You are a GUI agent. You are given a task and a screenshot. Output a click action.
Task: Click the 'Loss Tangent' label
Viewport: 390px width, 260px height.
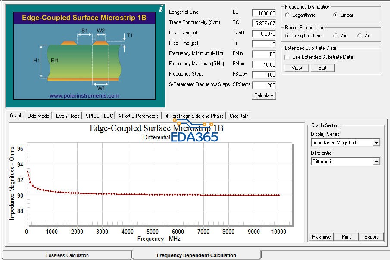(183, 33)
